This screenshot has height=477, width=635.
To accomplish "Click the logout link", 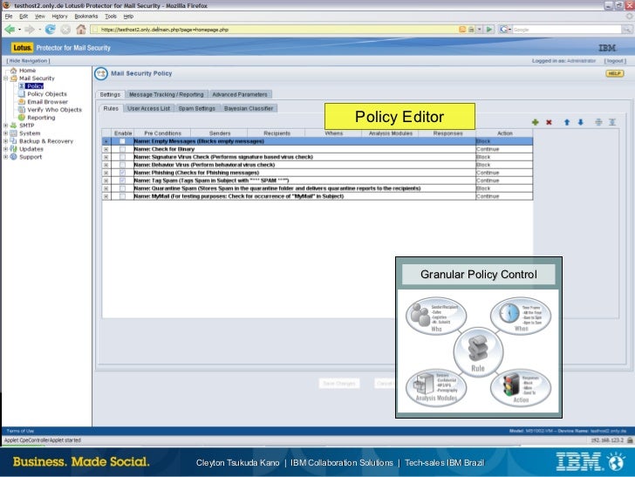I will click(x=615, y=61).
